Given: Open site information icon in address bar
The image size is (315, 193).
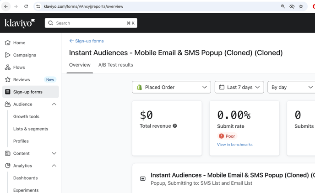Looking at the screenshot, I should tap(38, 6).
